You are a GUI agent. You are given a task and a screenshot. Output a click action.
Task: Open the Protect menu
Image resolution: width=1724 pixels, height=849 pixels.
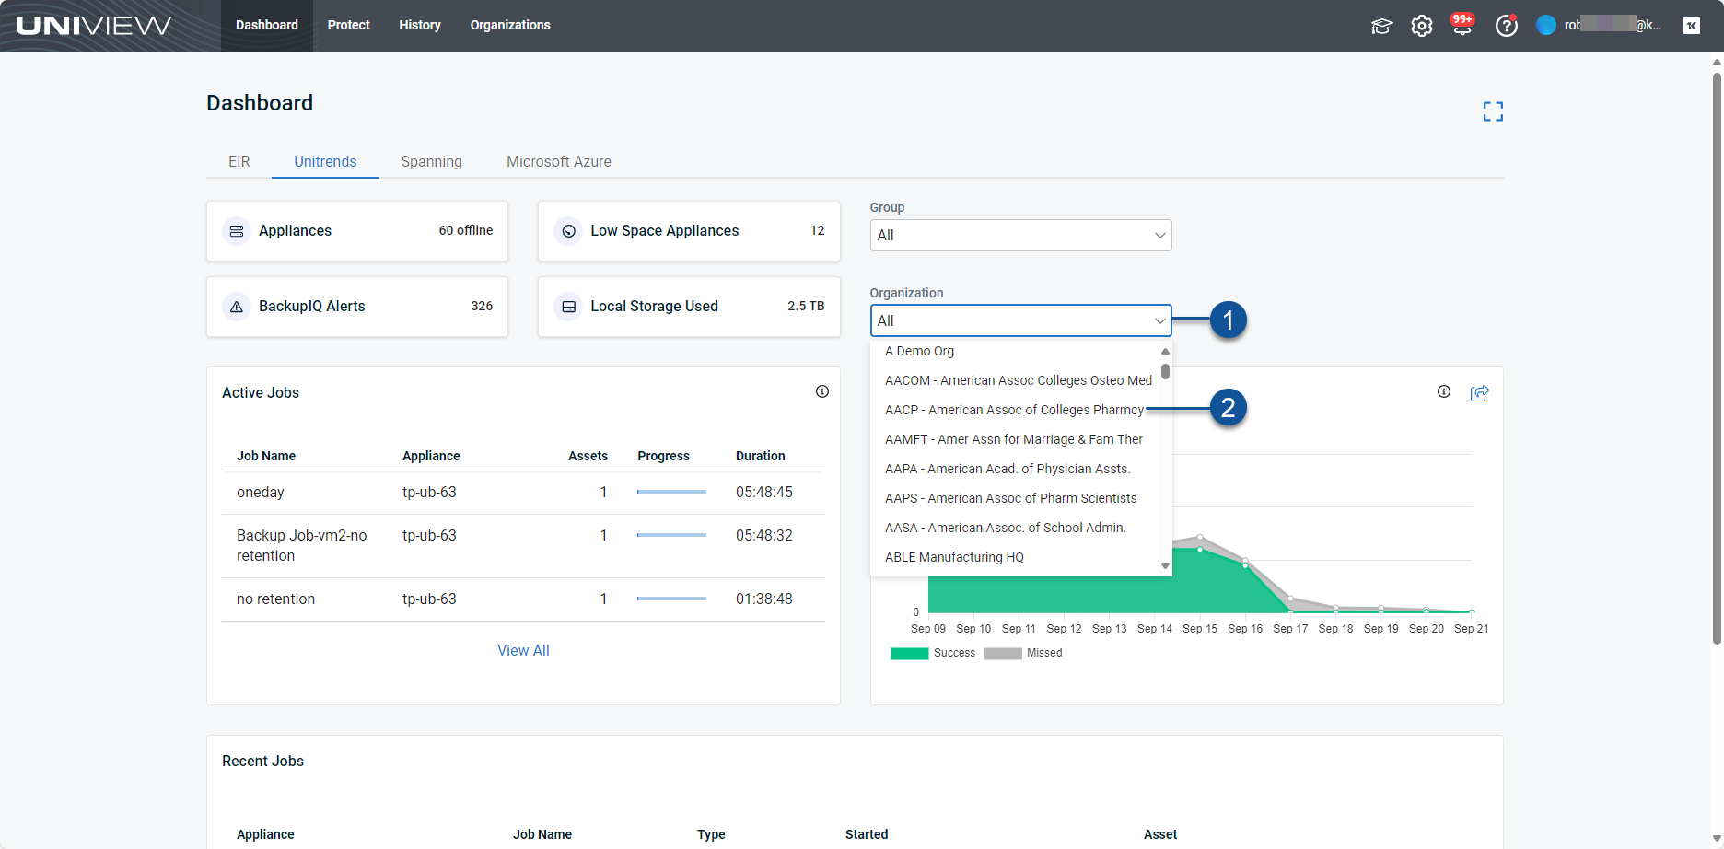pos(349,26)
